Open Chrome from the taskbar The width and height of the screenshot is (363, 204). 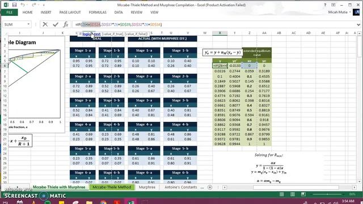103,202
